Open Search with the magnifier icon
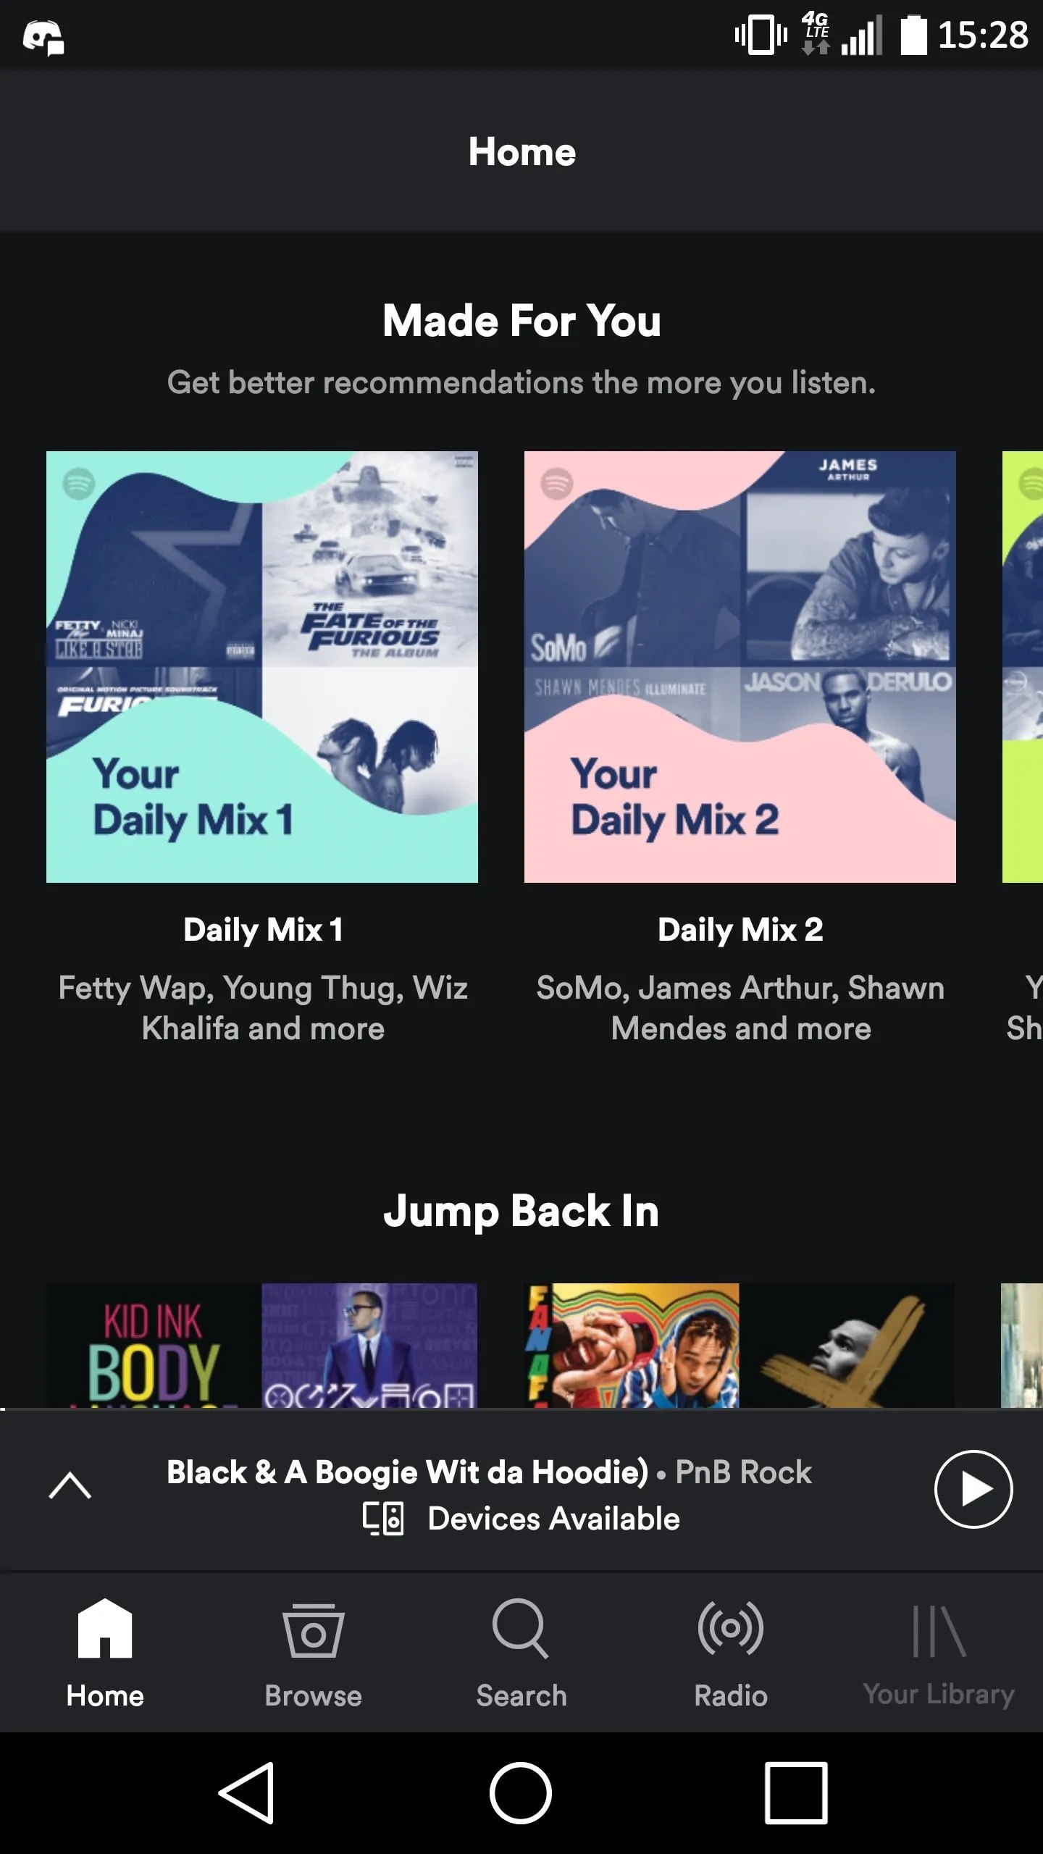The height and width of the screenshot is (1854, 1043). pos(521,1628)
